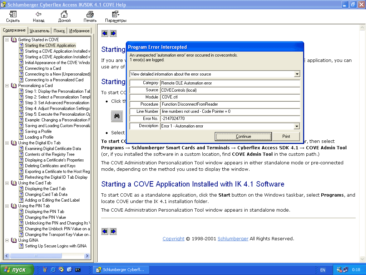Select 'Displaying the PIN Tab' topic

(45, 212)
